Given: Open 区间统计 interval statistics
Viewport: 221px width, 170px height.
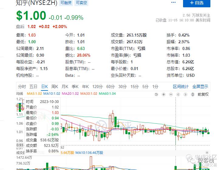Looking at the screenshot, I should pos(181,87).
